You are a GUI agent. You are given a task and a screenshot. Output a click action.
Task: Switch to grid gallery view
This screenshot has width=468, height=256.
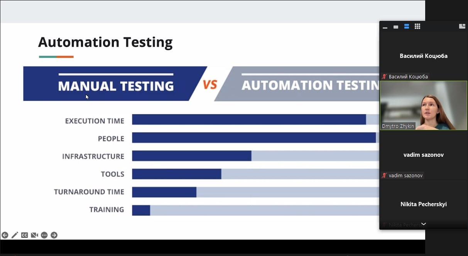(x=417, y=26)
